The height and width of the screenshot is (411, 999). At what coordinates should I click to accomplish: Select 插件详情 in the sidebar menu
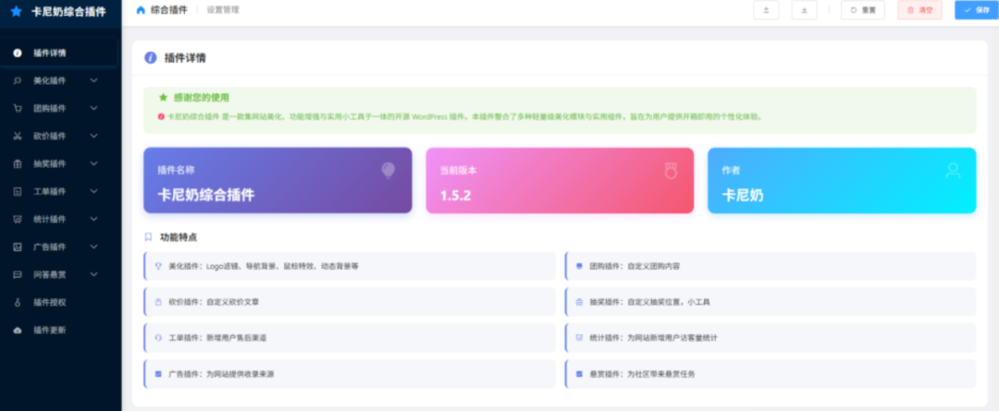[50, 53]
